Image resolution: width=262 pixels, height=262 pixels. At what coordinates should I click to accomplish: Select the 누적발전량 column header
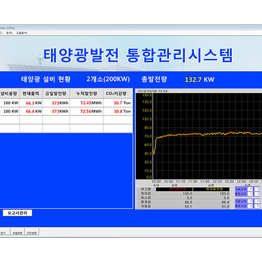click(x=86, y=94)
